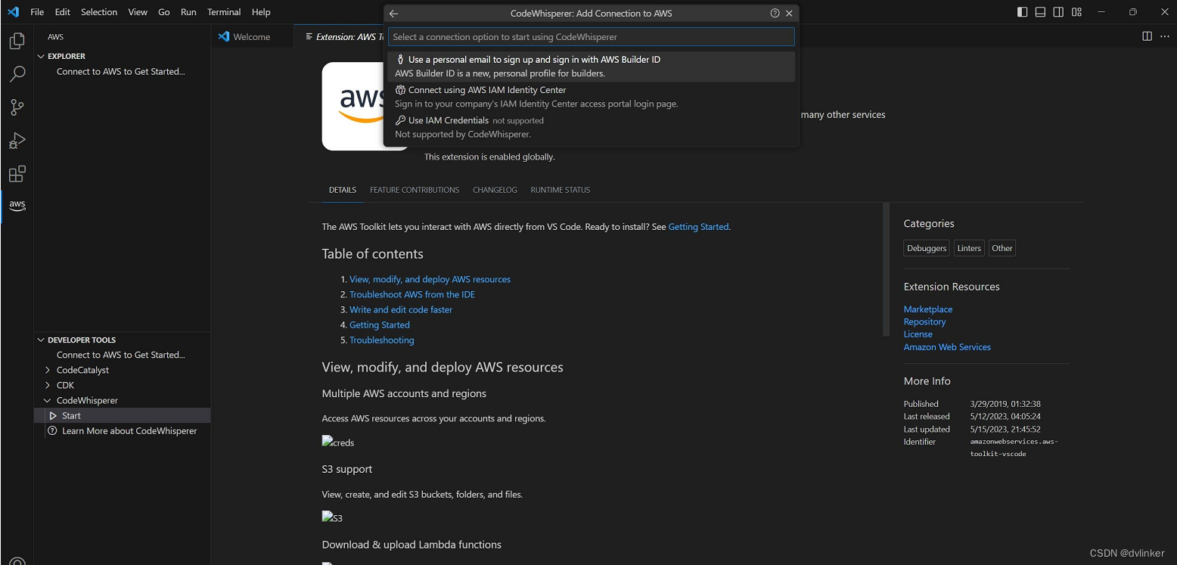Click the Other category tag
Viewport: 1177px width, 565px height.
click(1002, 248)
